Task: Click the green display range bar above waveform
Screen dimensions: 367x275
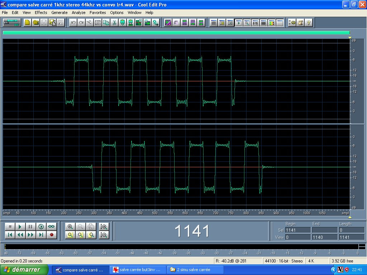Action: [176, 33]
